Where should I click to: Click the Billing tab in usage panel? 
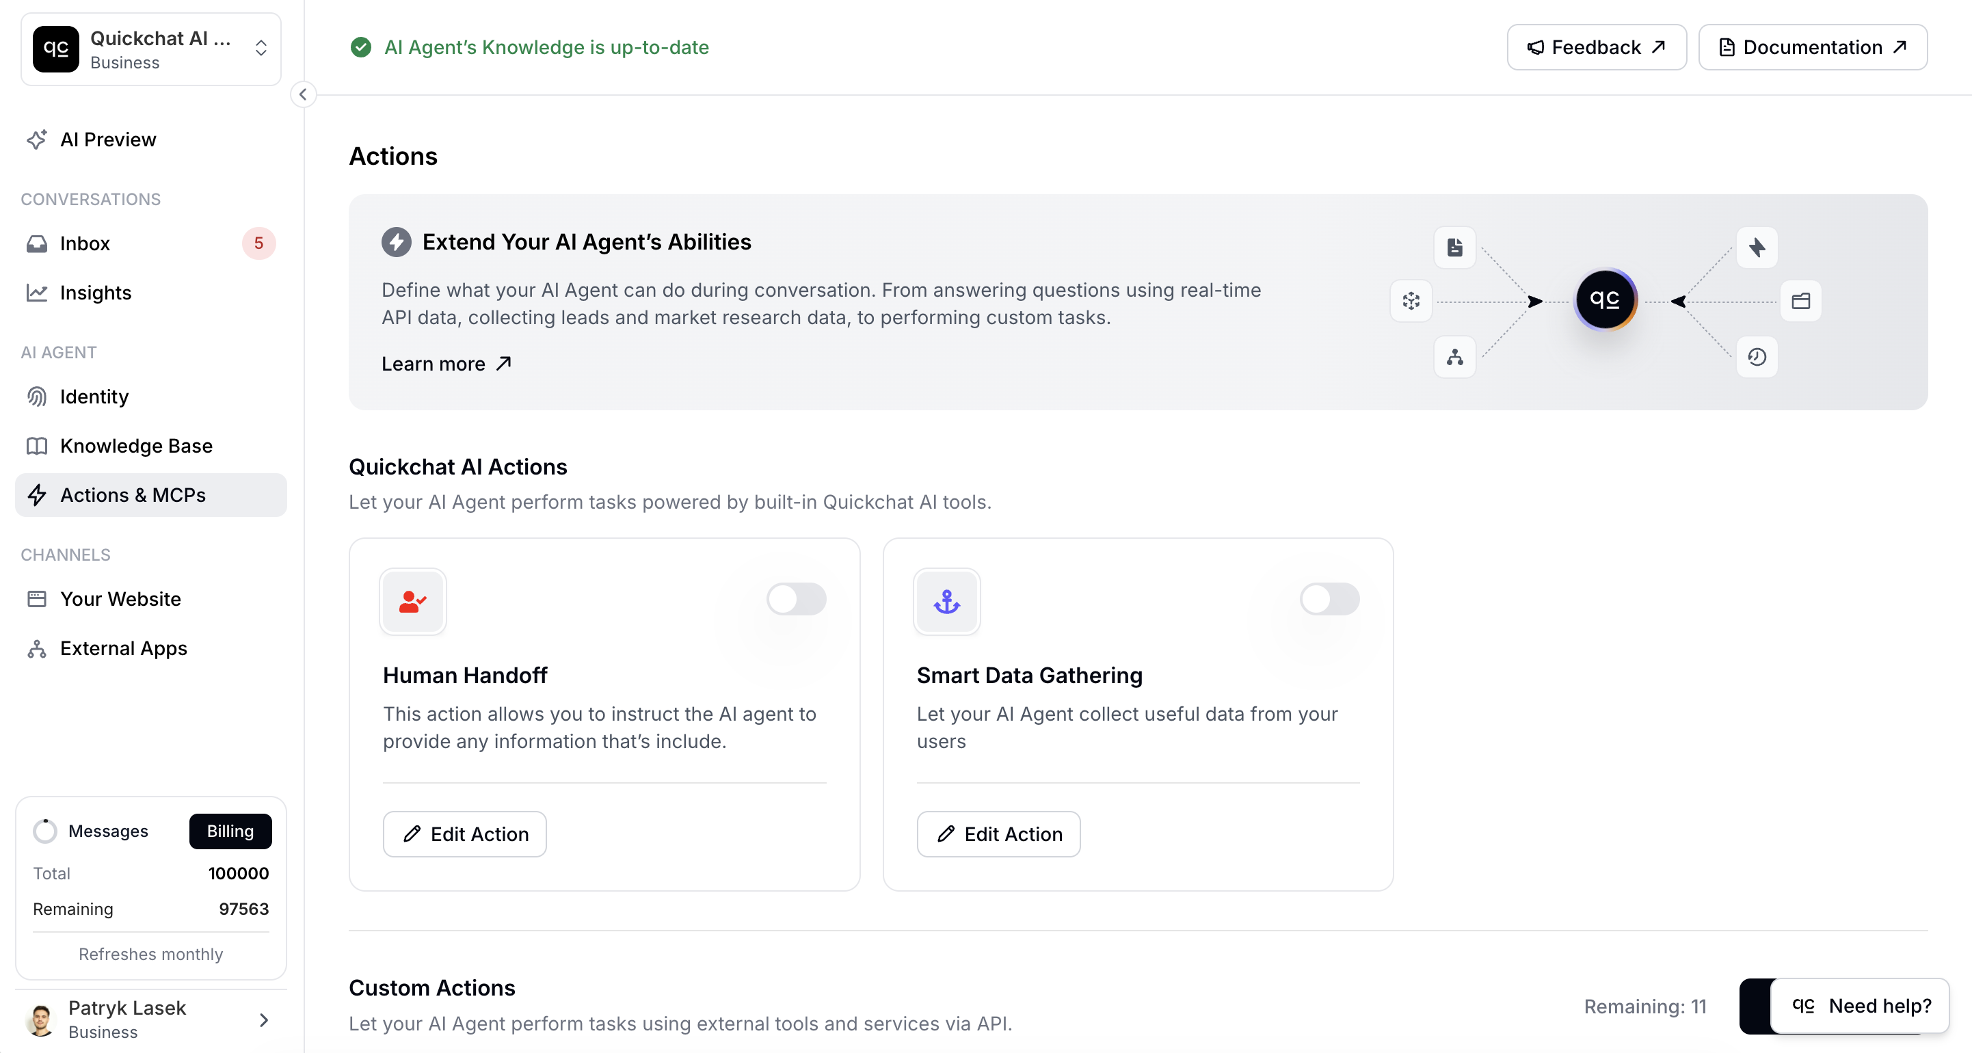point(230,831)
